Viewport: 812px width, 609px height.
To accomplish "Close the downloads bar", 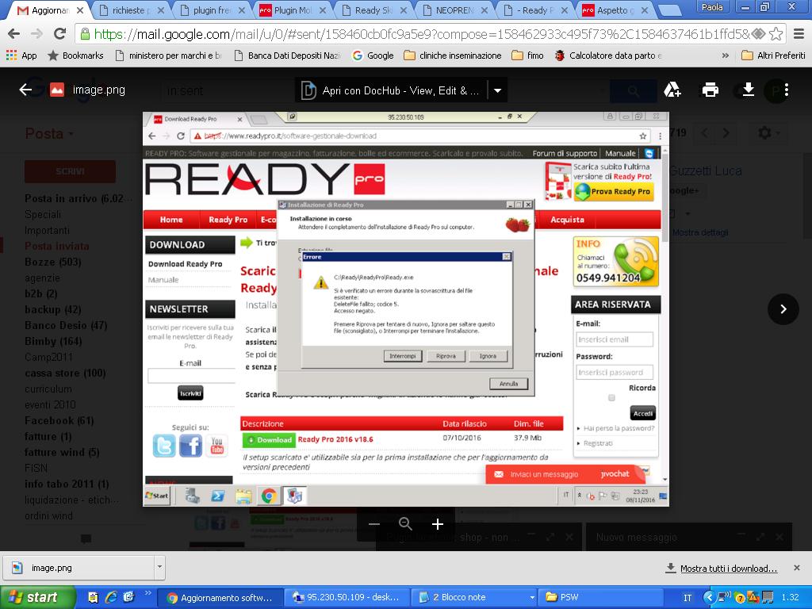I will (x=796, y=568).
